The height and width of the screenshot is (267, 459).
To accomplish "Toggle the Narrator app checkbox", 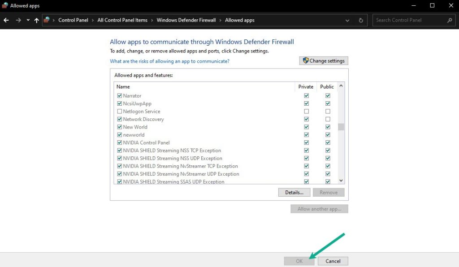I will pos(119,95).
